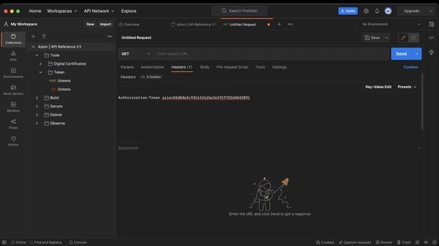This screenshot has height=246, width=439.
Task: Open the Monitors sidebar section
Action: click(13, 107)
